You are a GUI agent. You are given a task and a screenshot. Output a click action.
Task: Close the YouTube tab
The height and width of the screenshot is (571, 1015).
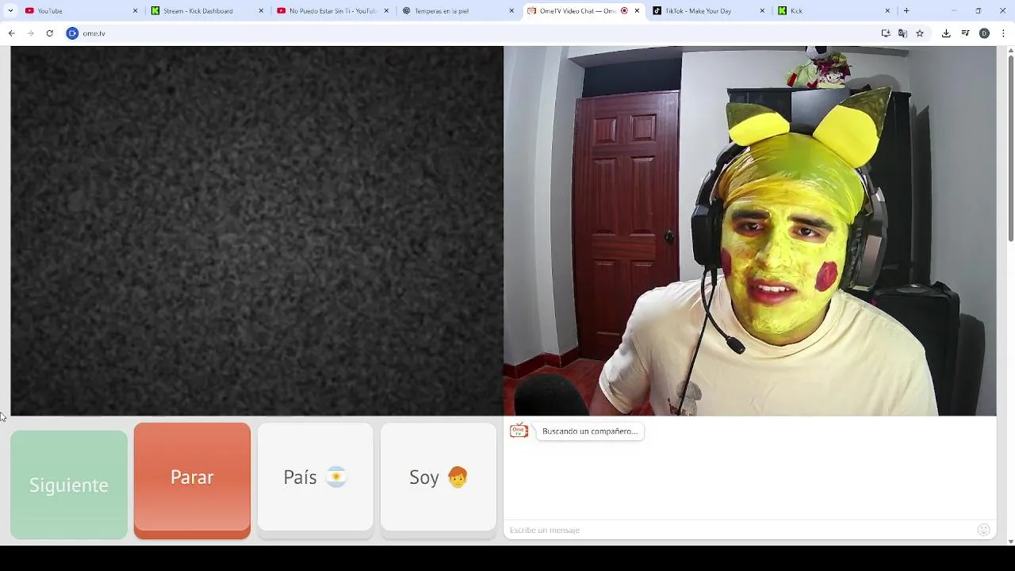tap(135, 11)
